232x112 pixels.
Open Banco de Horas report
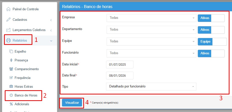click(x=26, y=95)
